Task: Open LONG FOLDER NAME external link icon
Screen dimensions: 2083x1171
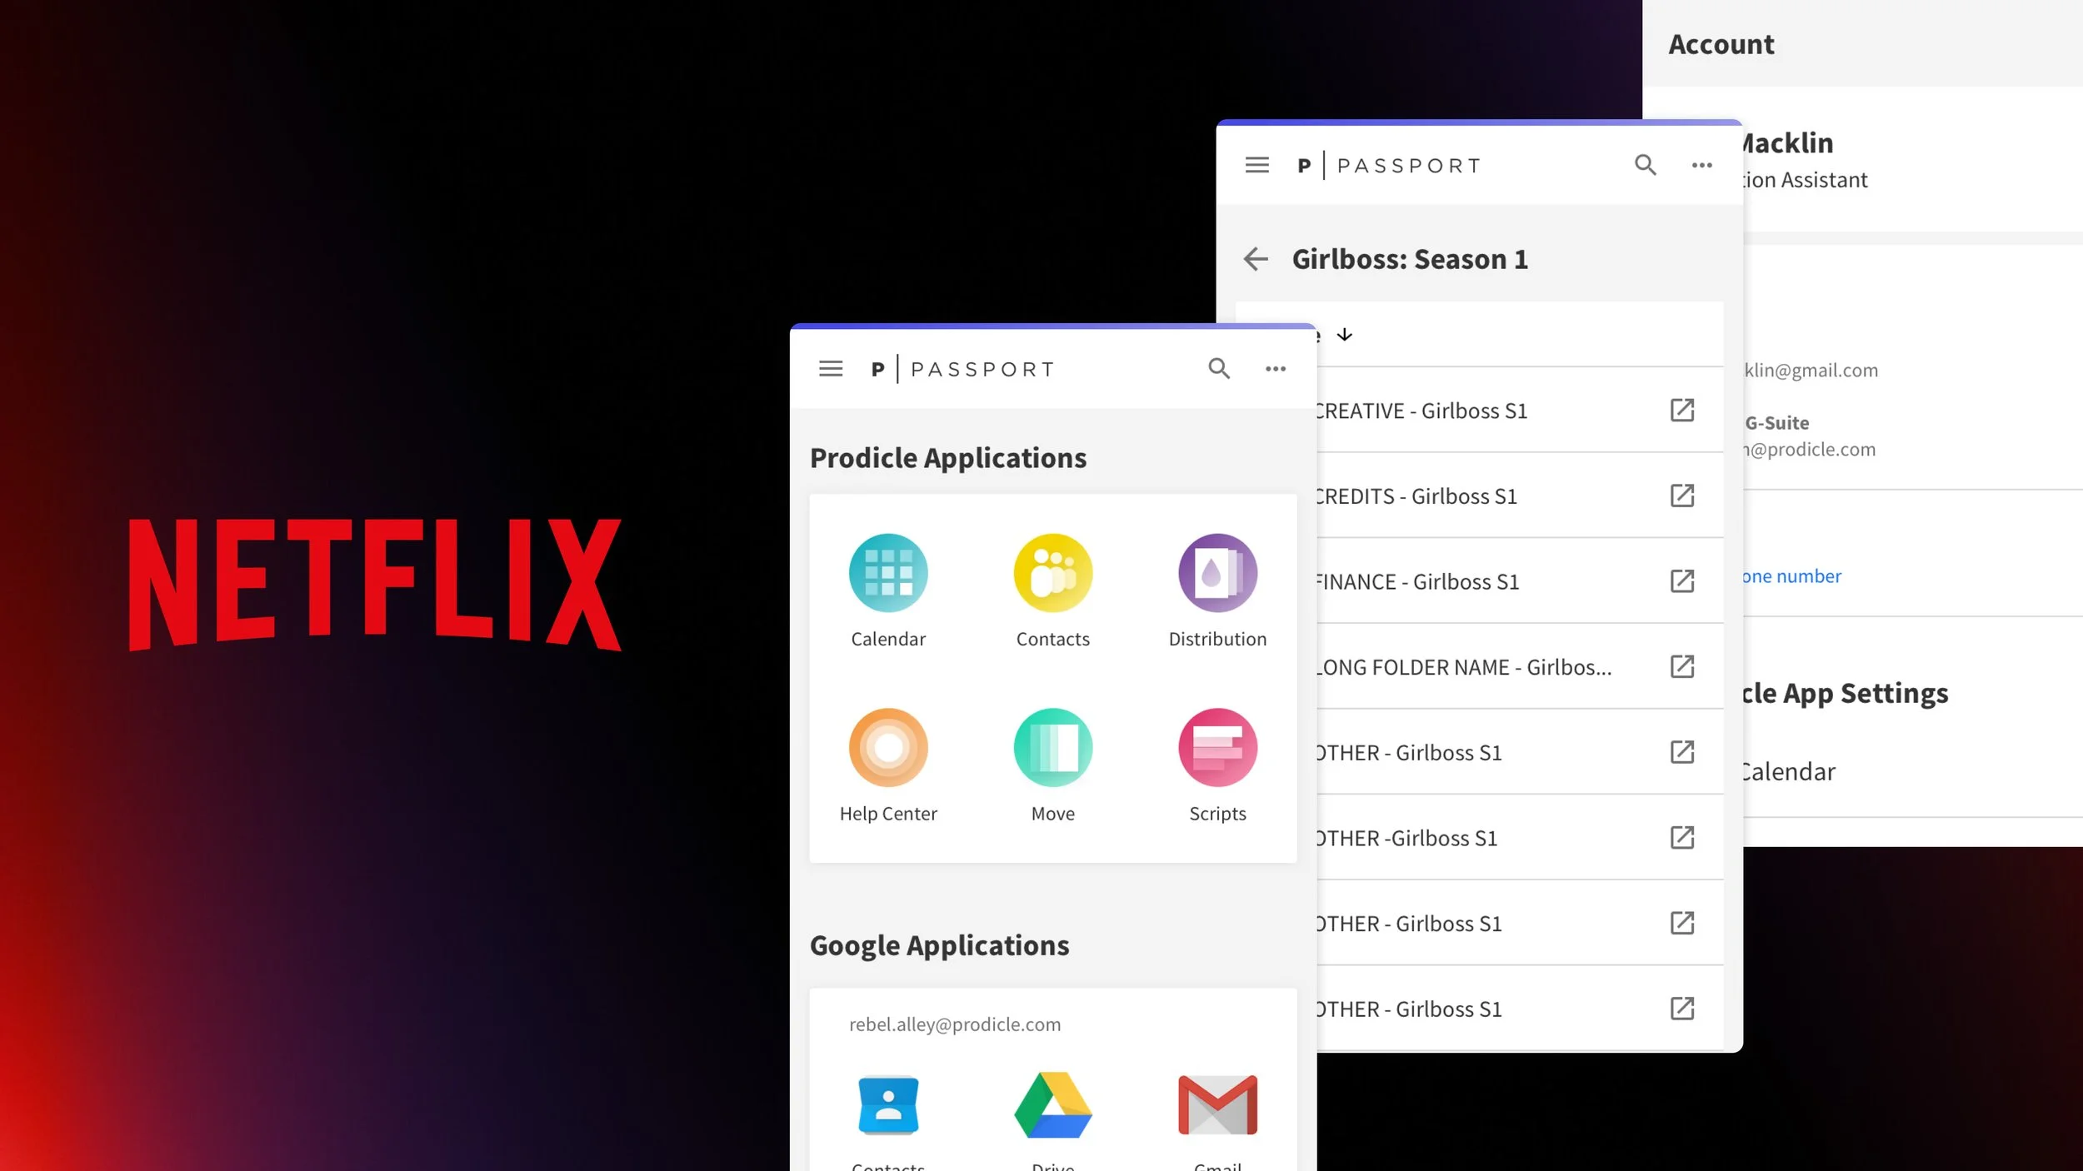Action: coord(1682,666)
